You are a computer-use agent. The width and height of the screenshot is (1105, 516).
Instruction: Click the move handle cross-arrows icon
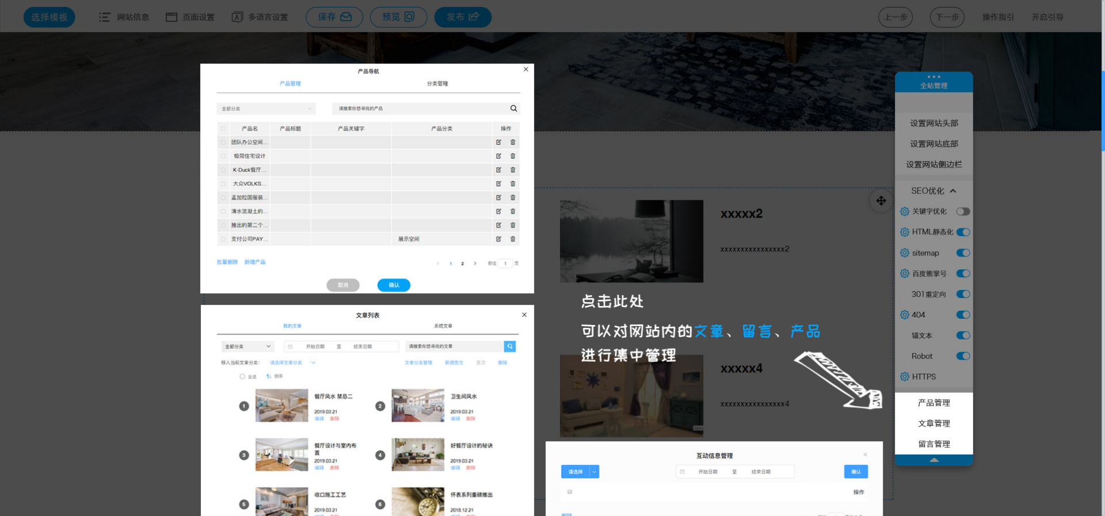(881, 201)
